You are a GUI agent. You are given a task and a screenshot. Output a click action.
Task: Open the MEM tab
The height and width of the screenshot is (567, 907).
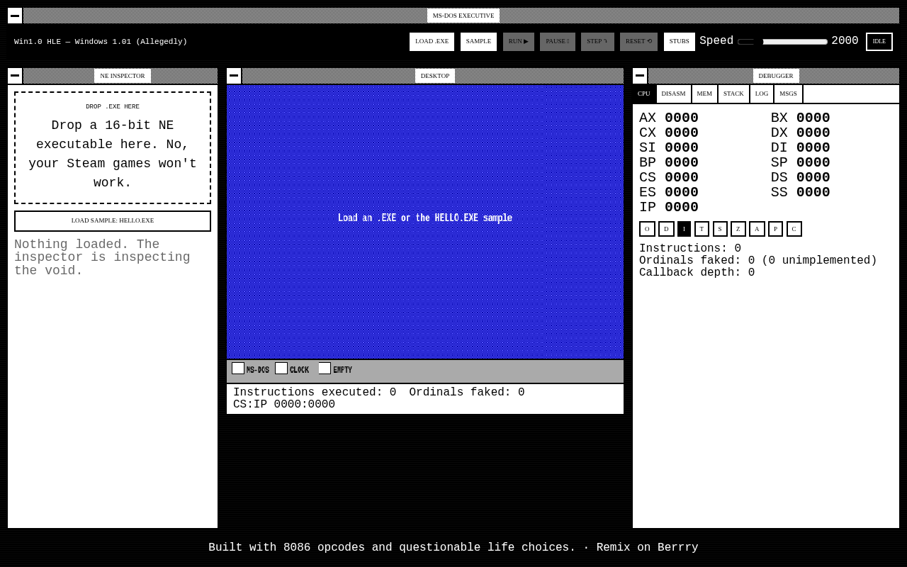tap(704, 94)
